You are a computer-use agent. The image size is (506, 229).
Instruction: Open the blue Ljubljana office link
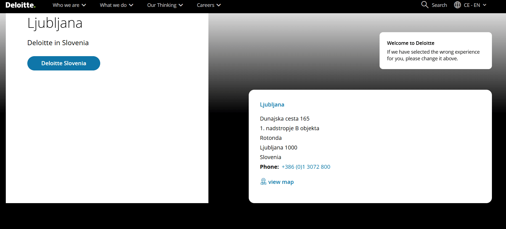272,105
